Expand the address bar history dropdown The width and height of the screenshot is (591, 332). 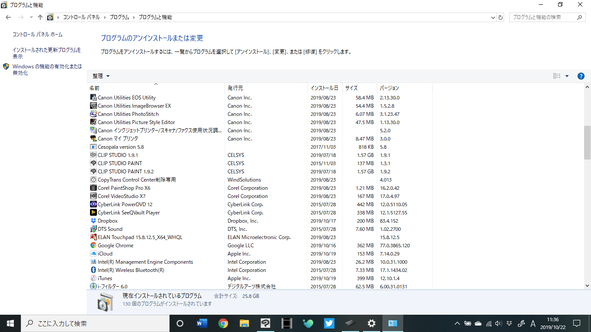click(x=493, y=17)
